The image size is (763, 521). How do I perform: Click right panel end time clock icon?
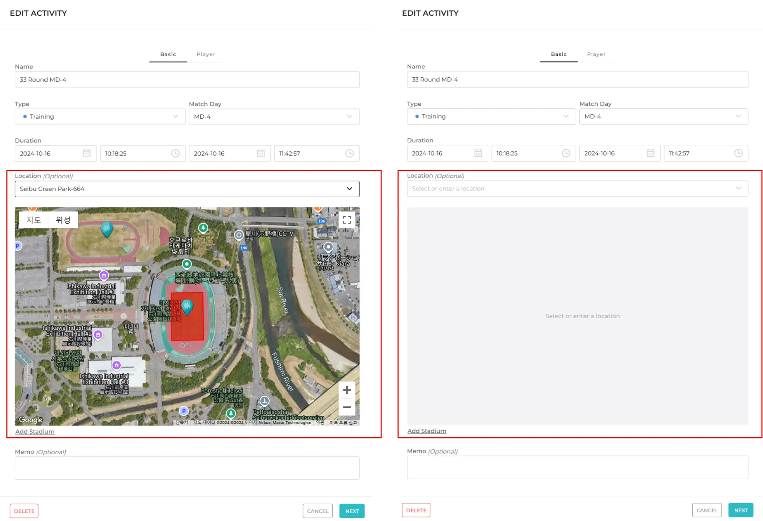pyautogui.click(x=738, y=153)
